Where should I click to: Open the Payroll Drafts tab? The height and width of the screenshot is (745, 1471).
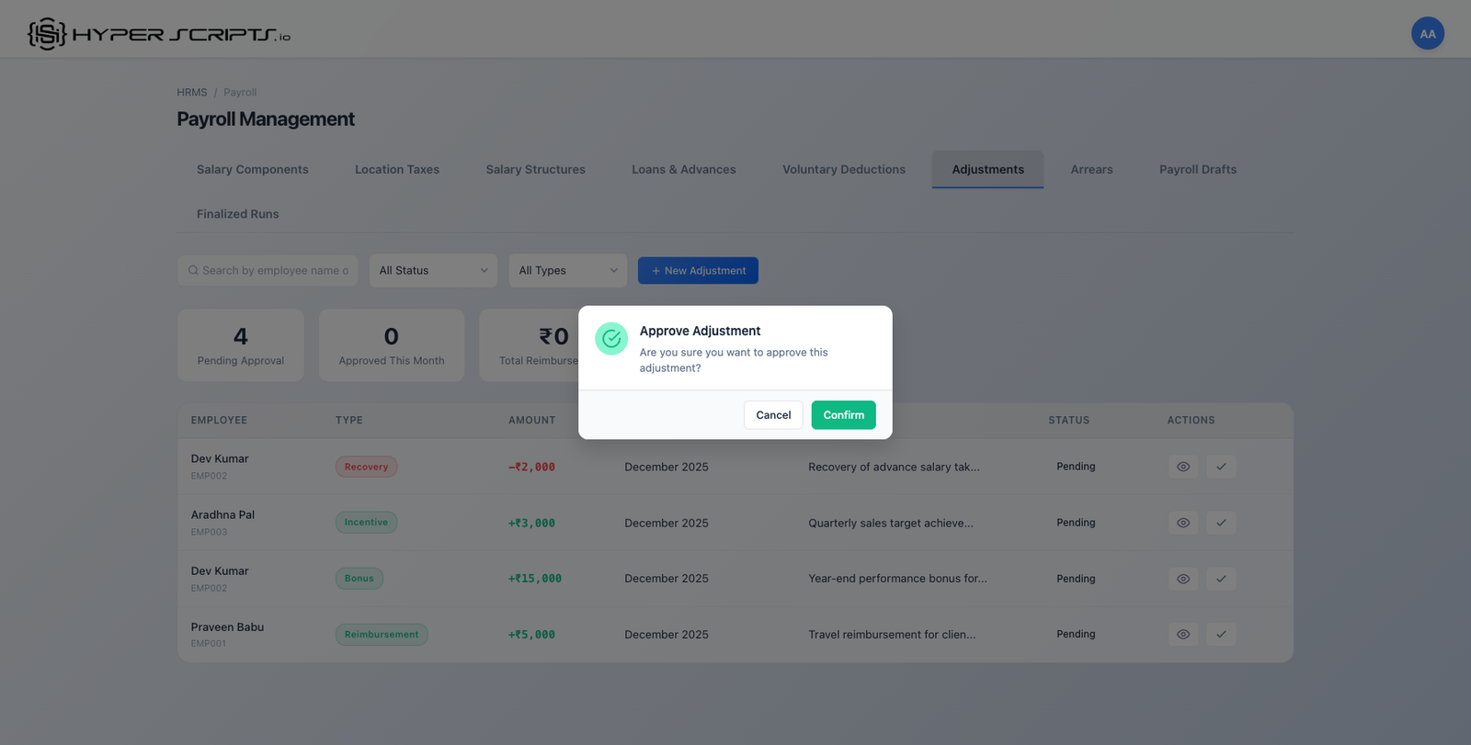[x=1197, y=170]
